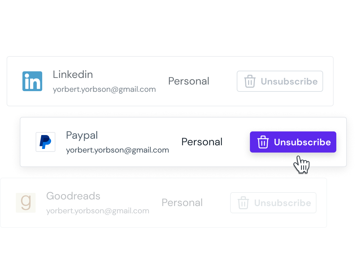Click the Personal label in Linkedin row

tap(189, 81)
